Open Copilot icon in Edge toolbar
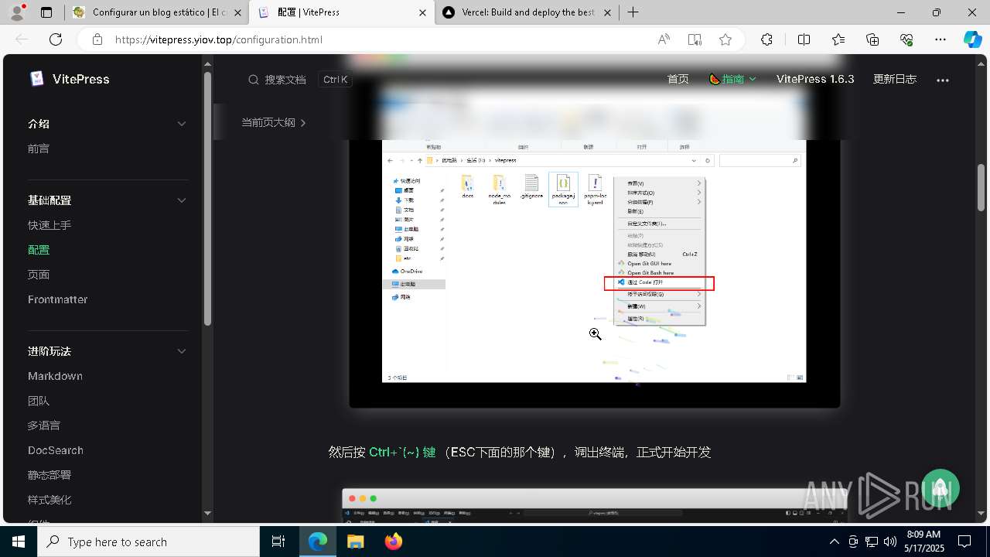Viewport: 990px width, 557px height. click(x=972, y=39)
